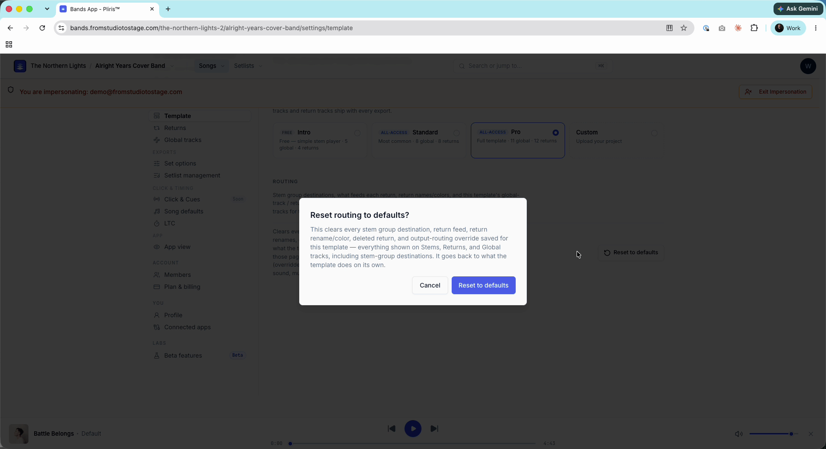Click the Returns sidebar icon

tap(156, 128)
